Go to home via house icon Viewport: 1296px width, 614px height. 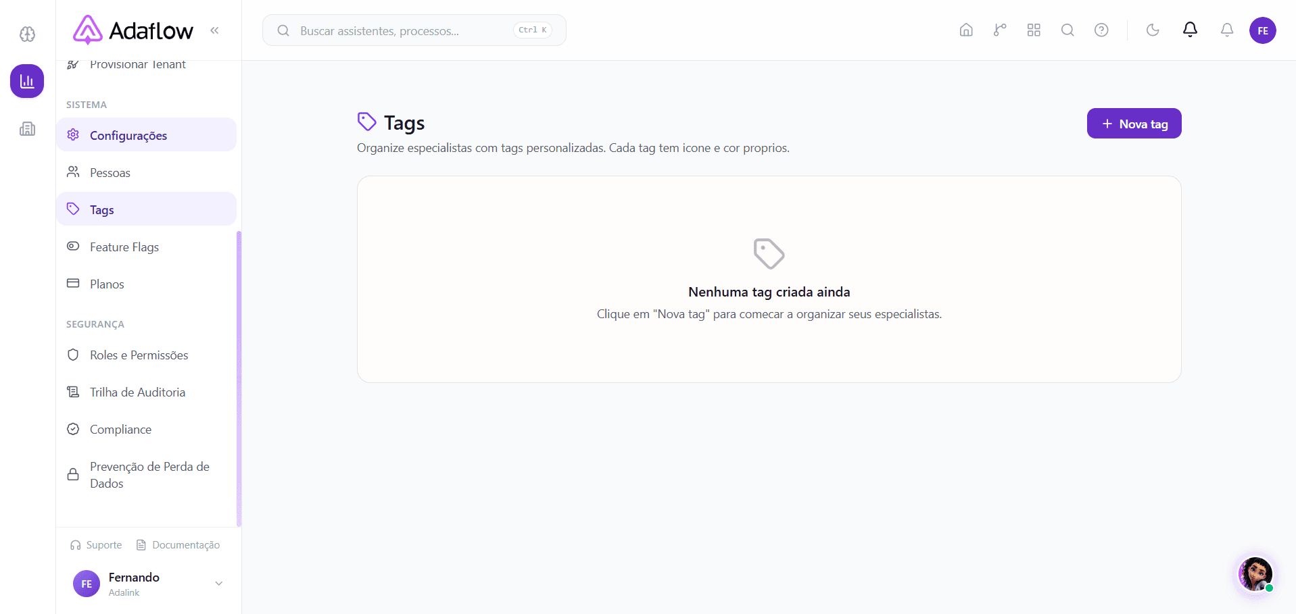click(966, 30)
